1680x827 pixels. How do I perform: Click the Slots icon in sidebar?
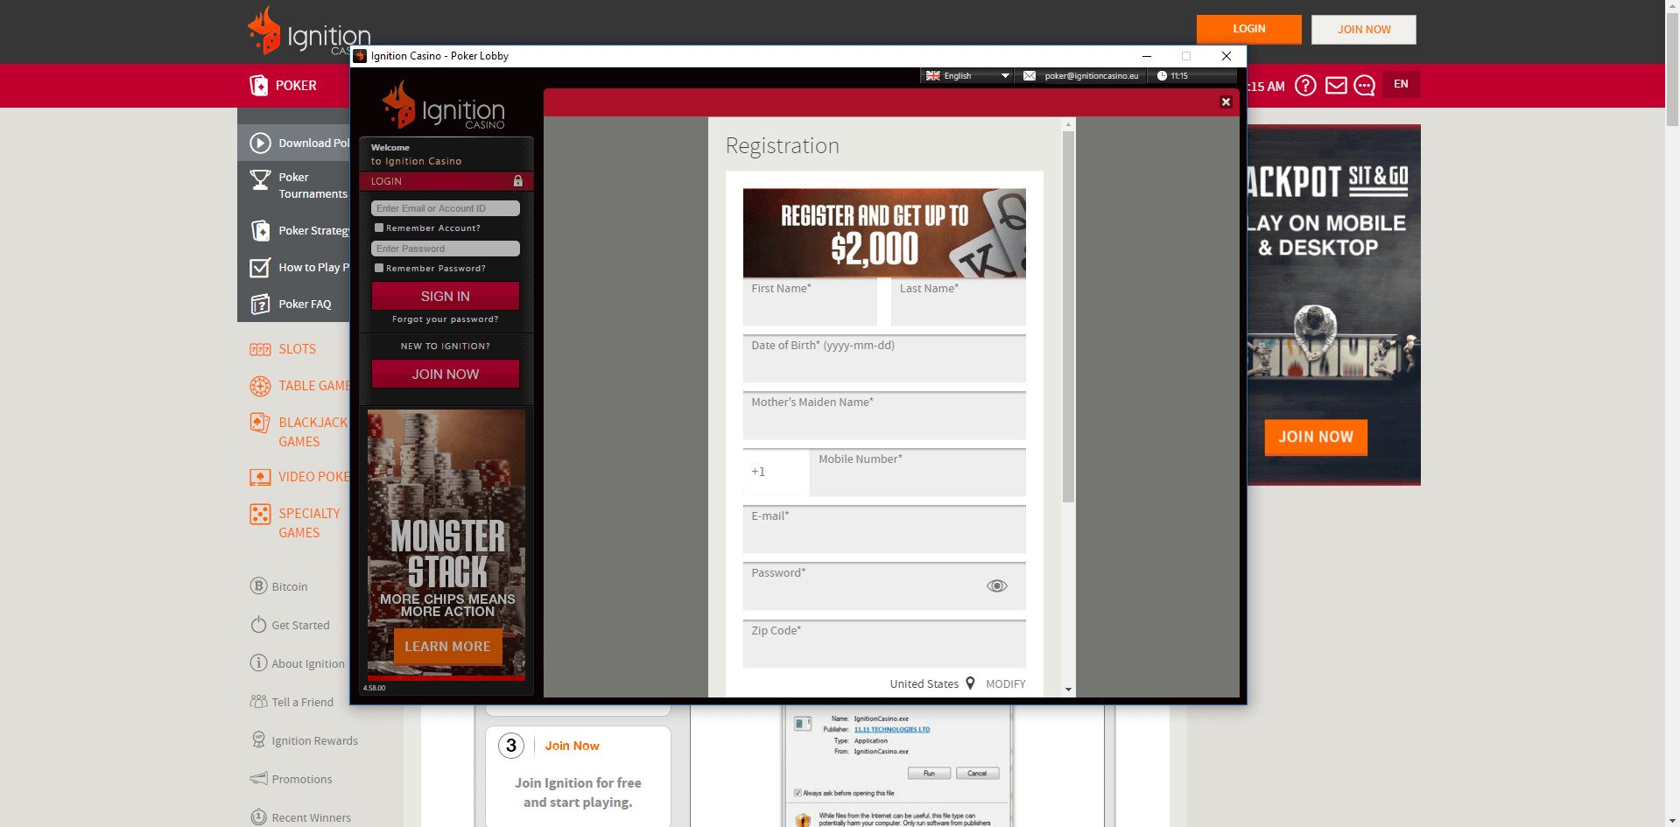pos(260,349)
